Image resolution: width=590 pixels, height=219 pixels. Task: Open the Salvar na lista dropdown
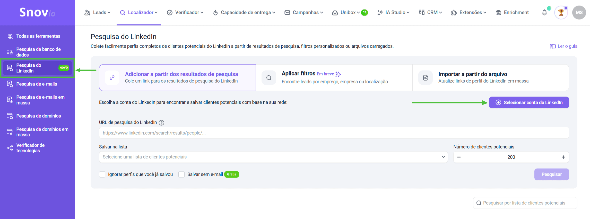pos(273,157)
